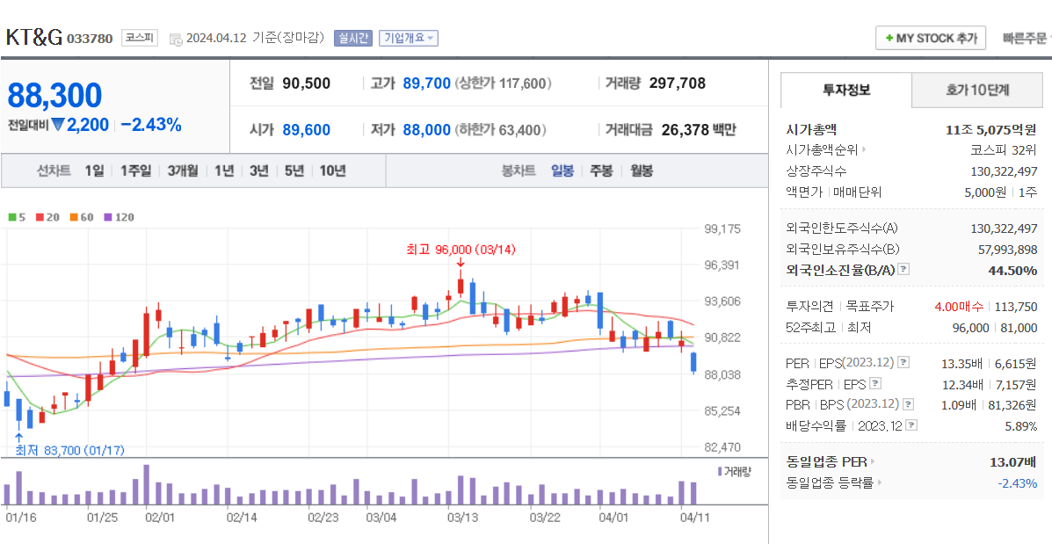The height and width of the screenshot is (544, 1052).
Task: Click the help icon next to 외국인소진율(B/A)
Action: pos(903,270)
